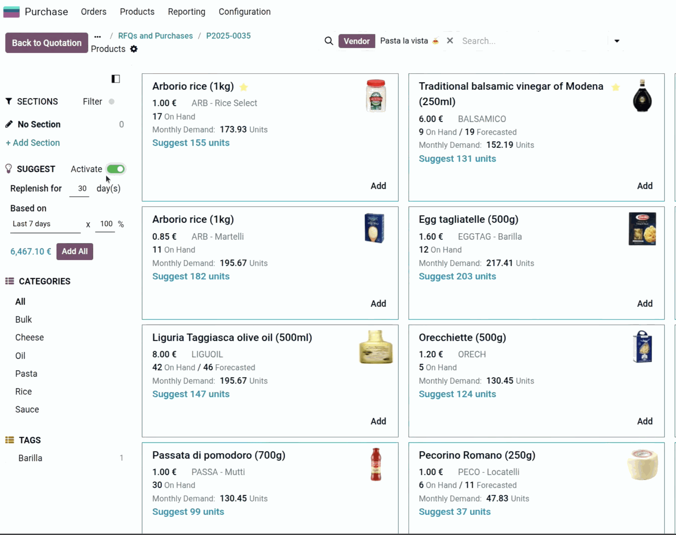676x535 pixels.
Task: Click the Back to Quotation button
Action: click(x=46, y=43)
